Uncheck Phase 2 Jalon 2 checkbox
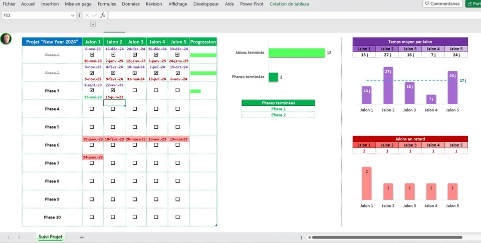Image resolution: width=481 pixels, height=243 pixels. coord(113,73)
